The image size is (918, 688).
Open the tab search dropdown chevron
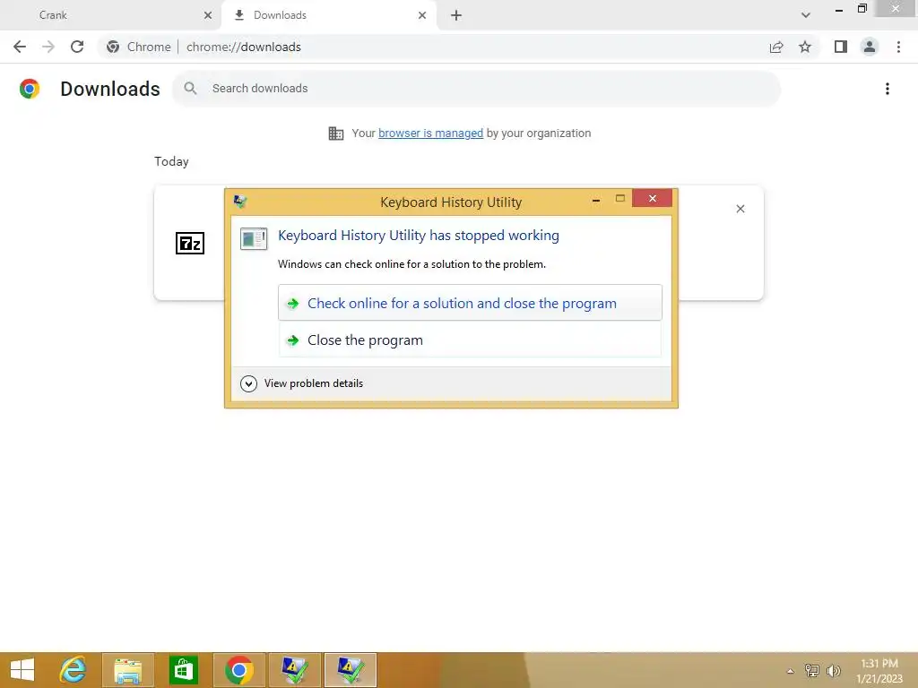pyautogui.click(x=806, y=15)
